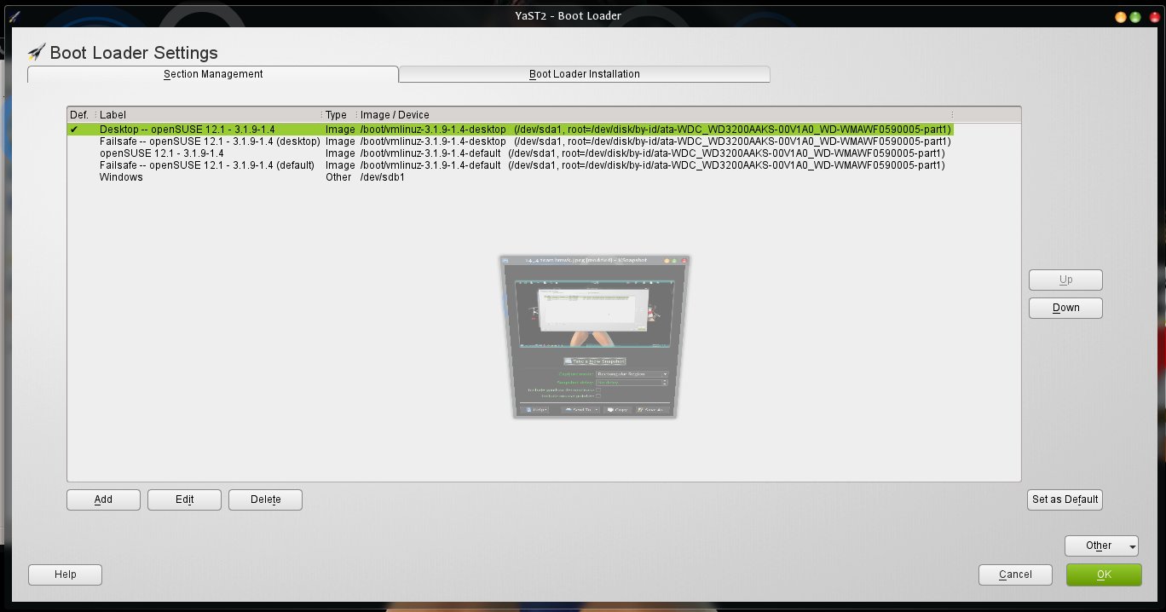Click the default checkmark on Desktop row

coord(74,130)
